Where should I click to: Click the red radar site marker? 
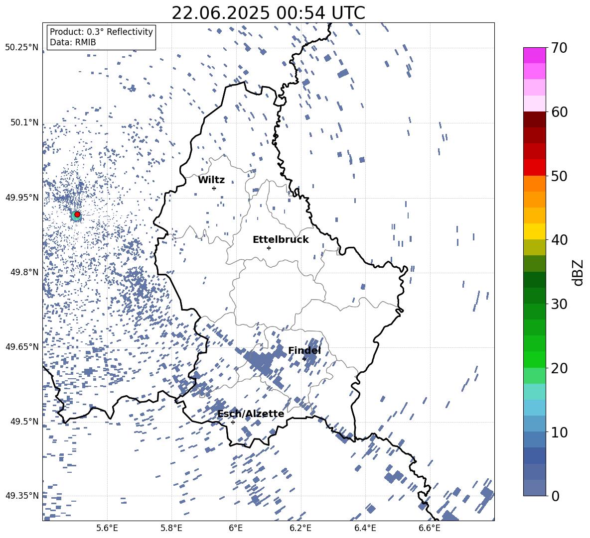tap(77, 214)
